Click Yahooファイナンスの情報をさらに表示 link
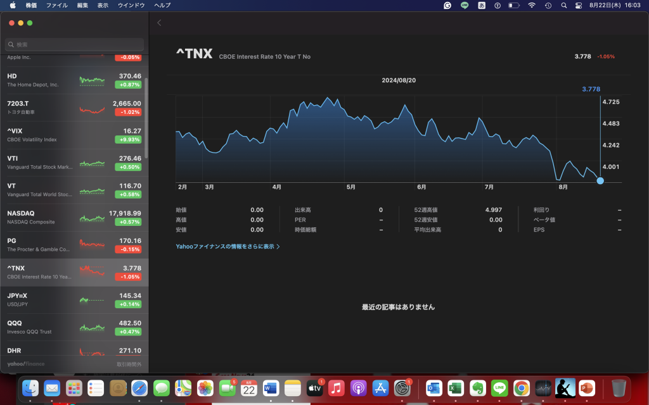Image resolution: width=649 pixels, height=405 pixels. 228,246
